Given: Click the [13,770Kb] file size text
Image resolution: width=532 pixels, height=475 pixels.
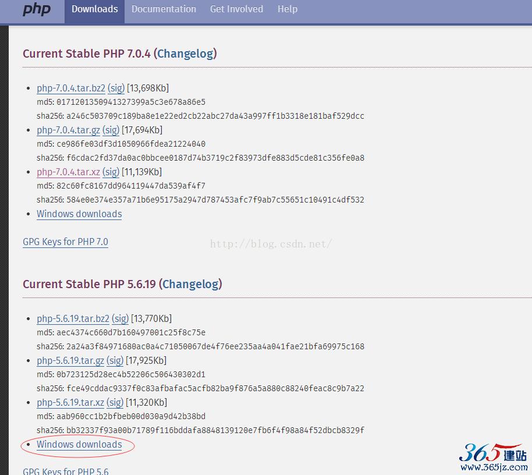Looking at the screenshot, I should coord(151,318).
